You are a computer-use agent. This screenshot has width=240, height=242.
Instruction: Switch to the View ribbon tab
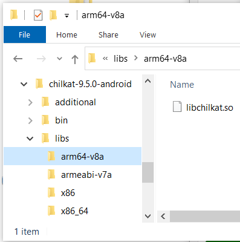(148, 35)
